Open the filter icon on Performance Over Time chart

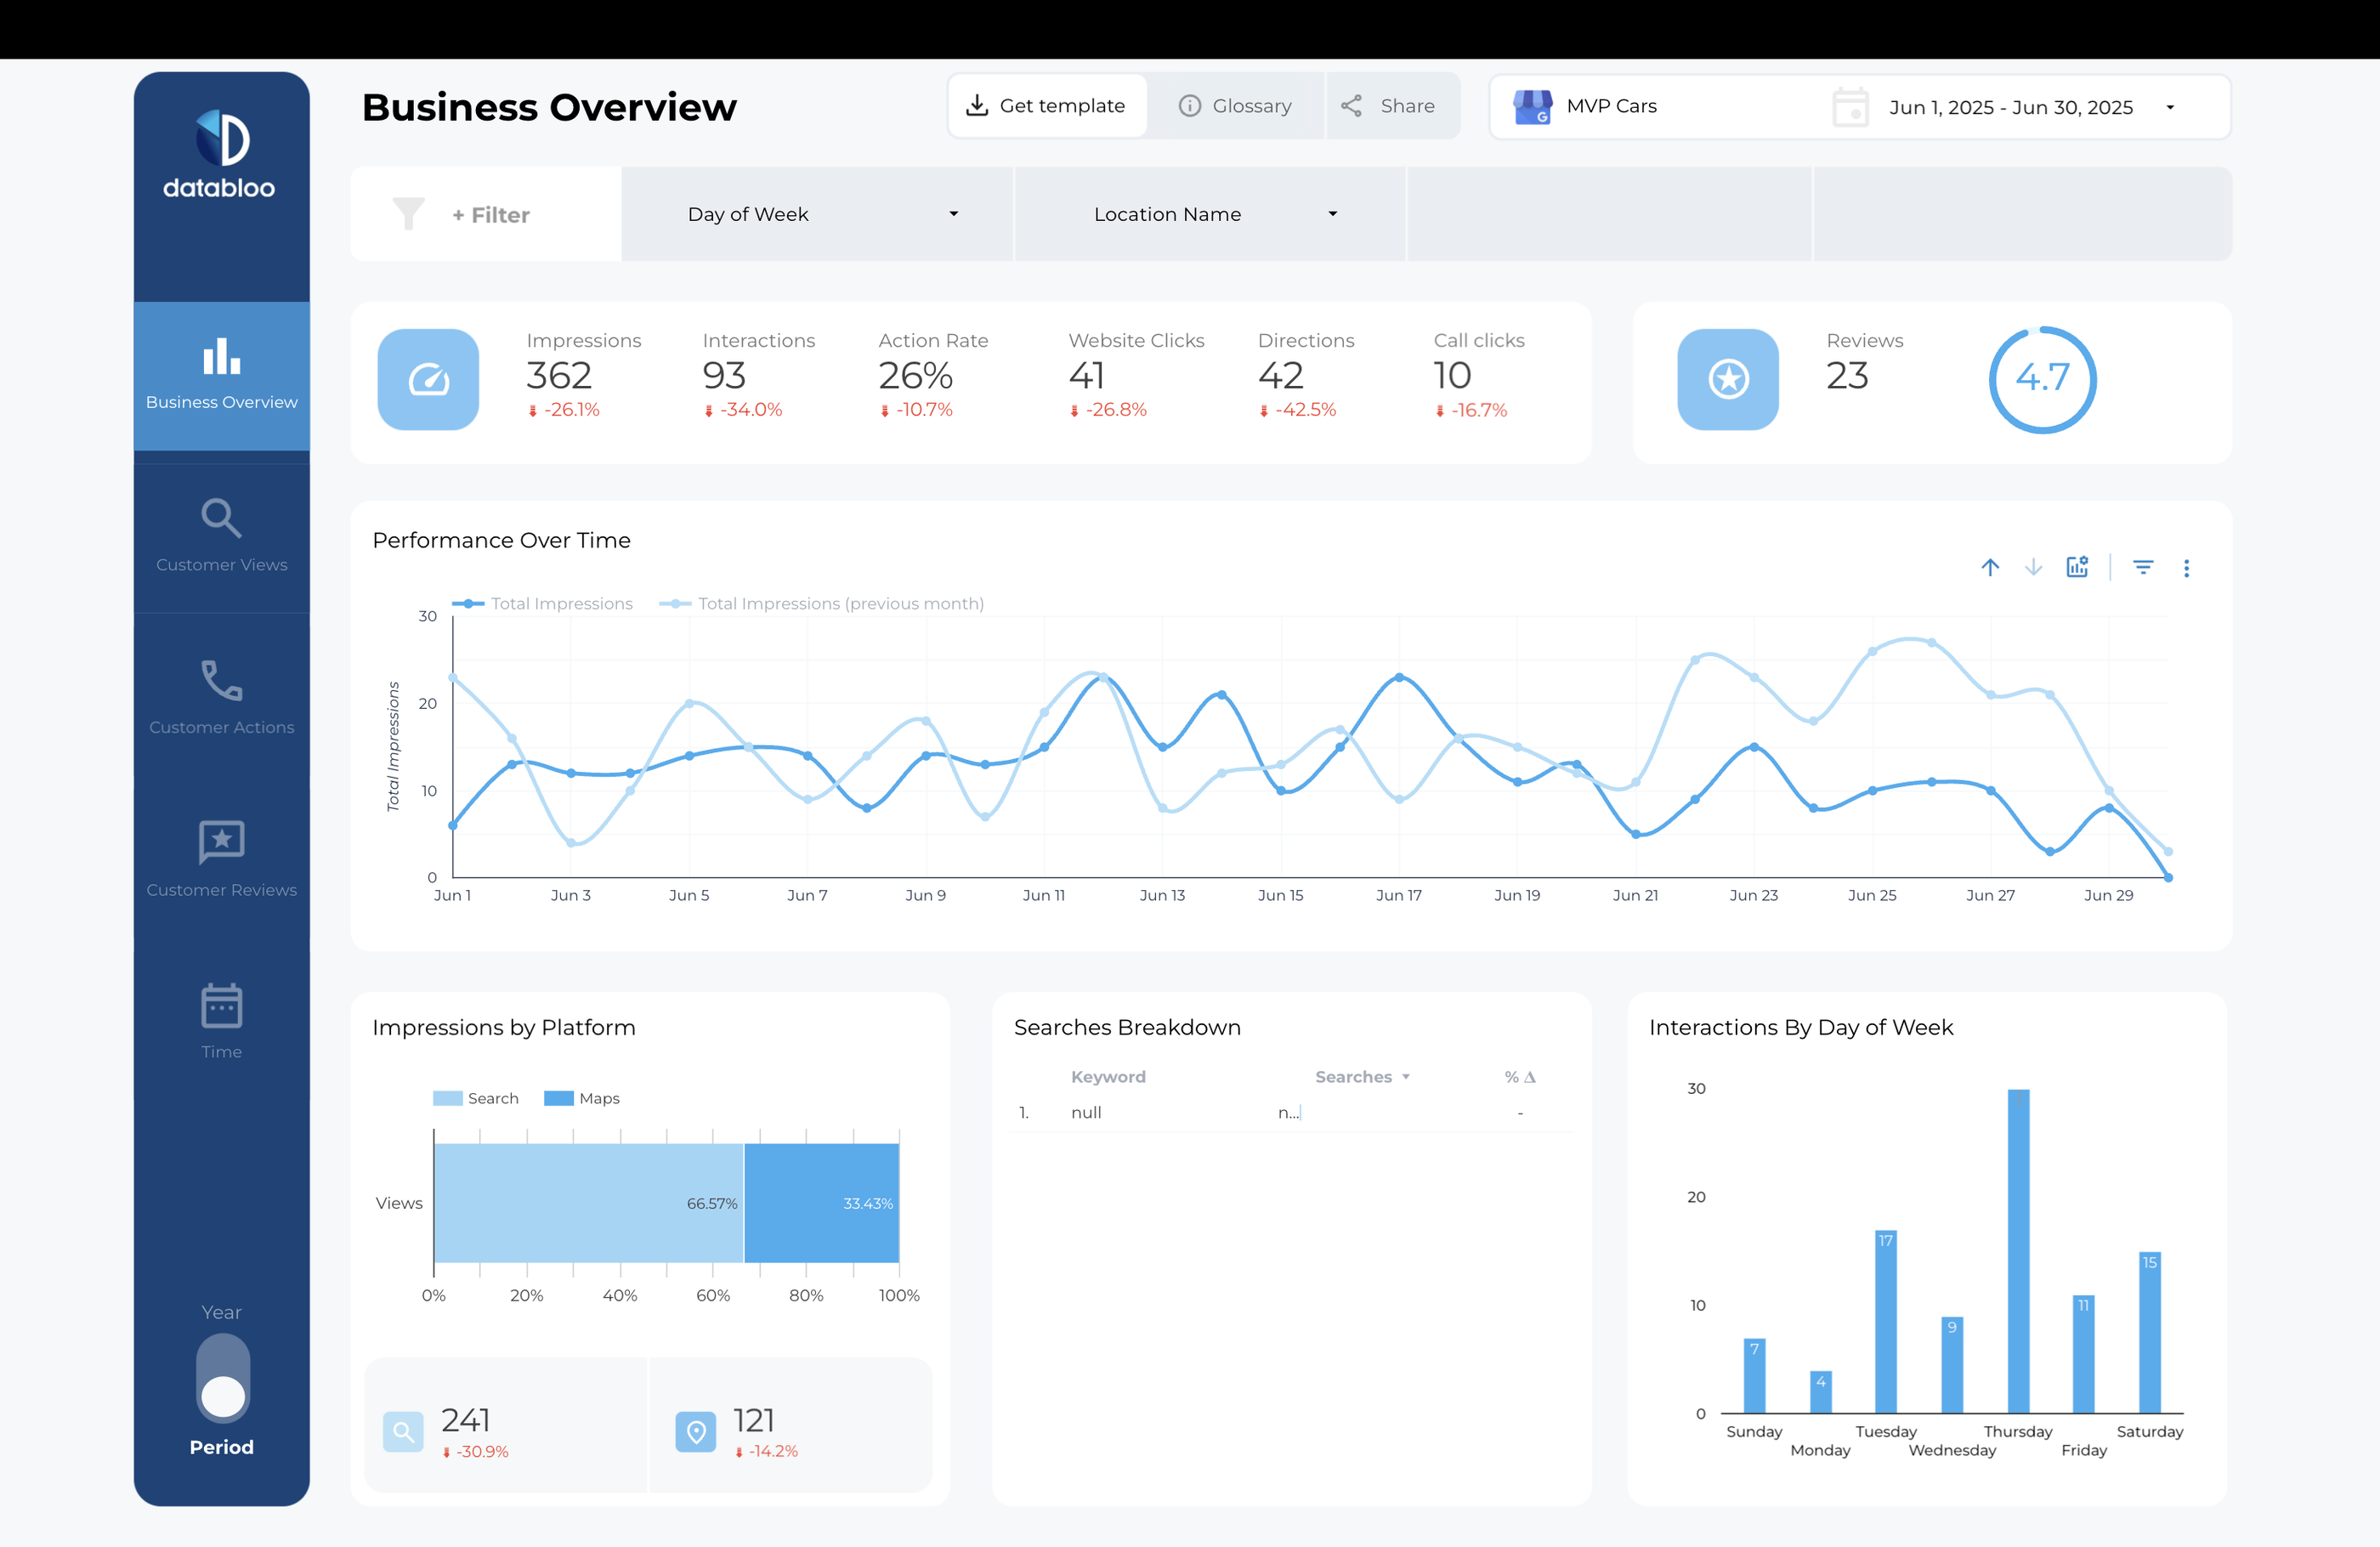coord(2144,567)
